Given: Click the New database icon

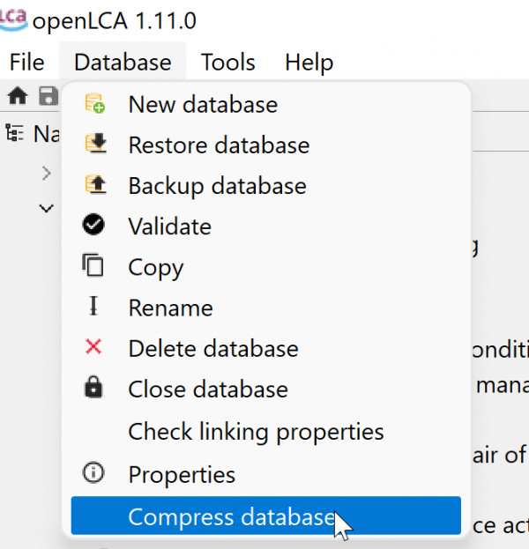Looking at the screenshot, I should (x=94, y=103).
